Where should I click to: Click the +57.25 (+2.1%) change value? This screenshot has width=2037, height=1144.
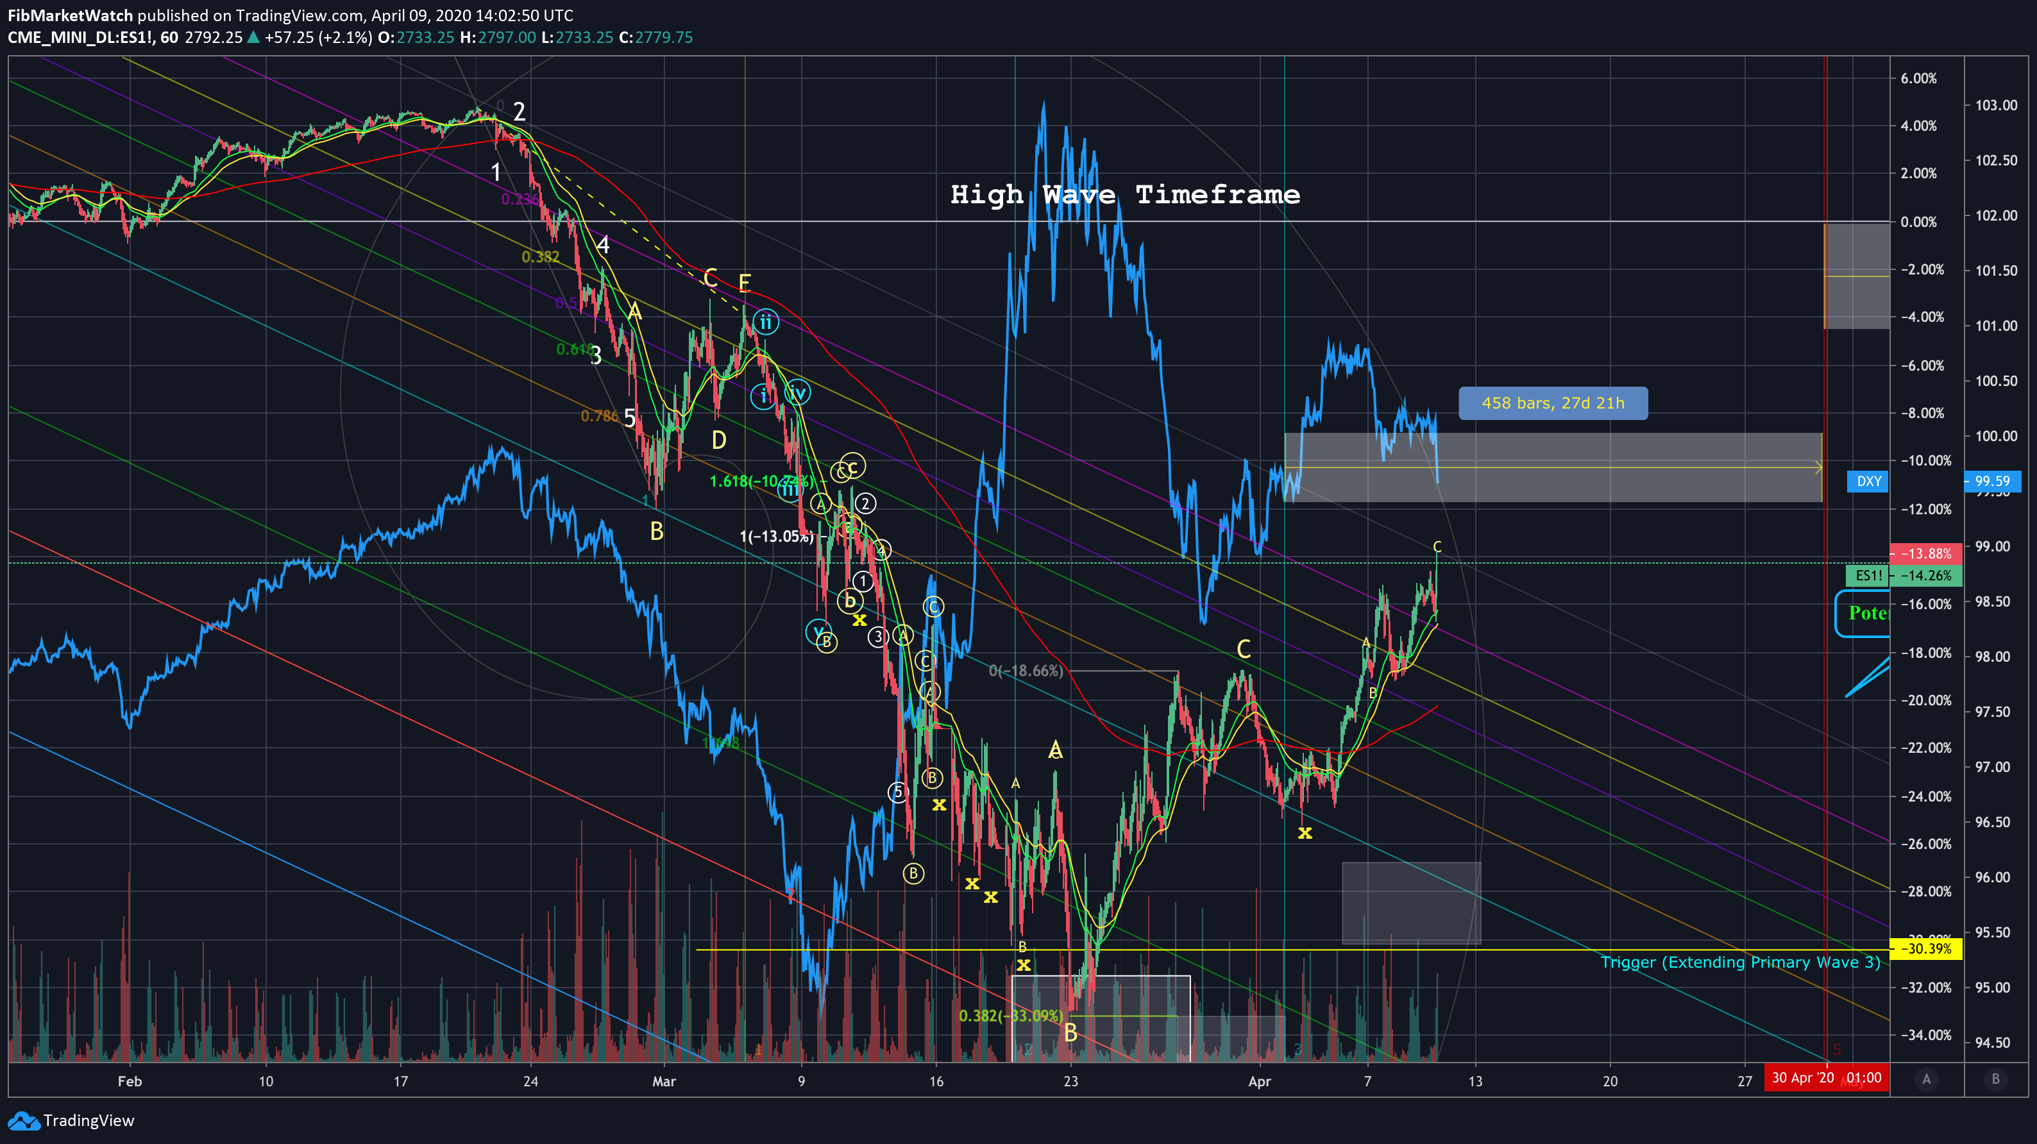click(x=318, y=37)
